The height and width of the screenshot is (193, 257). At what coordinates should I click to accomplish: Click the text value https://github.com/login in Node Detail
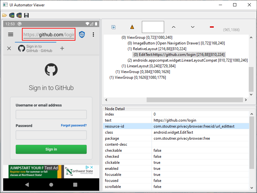pos(175,120)
